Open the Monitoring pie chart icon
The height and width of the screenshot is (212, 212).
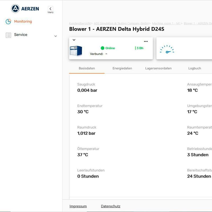[x=8, y=21]
